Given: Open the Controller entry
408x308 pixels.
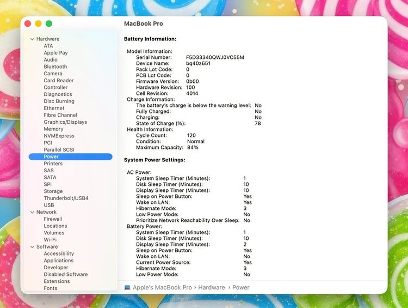Looking at the screenshot, I should click(x=55, y=87).
